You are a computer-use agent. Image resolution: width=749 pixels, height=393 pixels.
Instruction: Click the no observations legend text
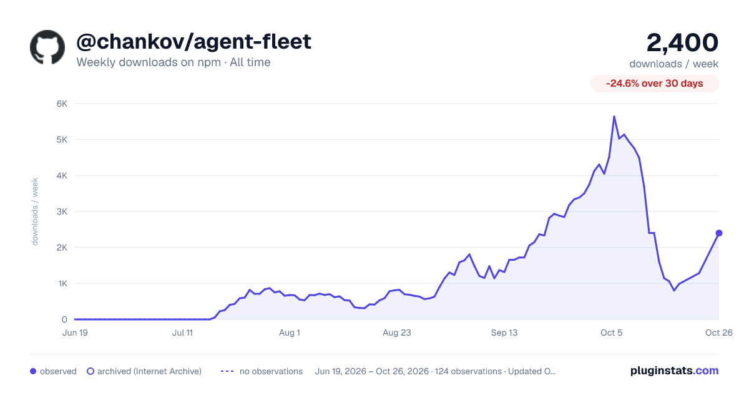coord(272,371)
